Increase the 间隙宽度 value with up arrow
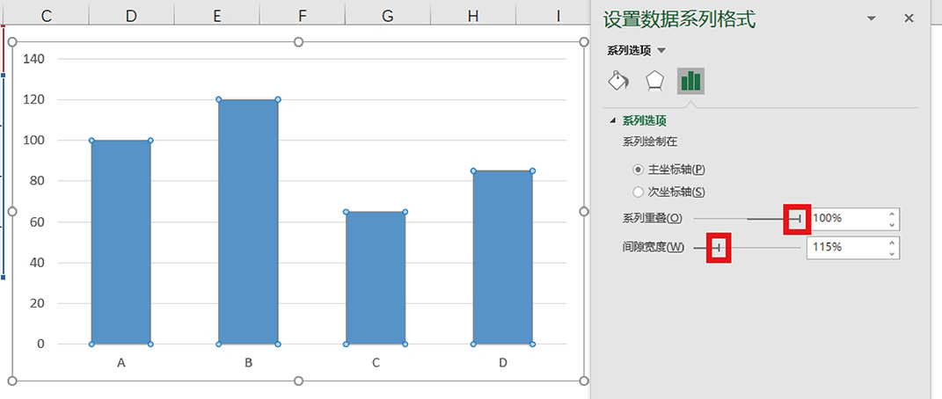 [892, 242]
